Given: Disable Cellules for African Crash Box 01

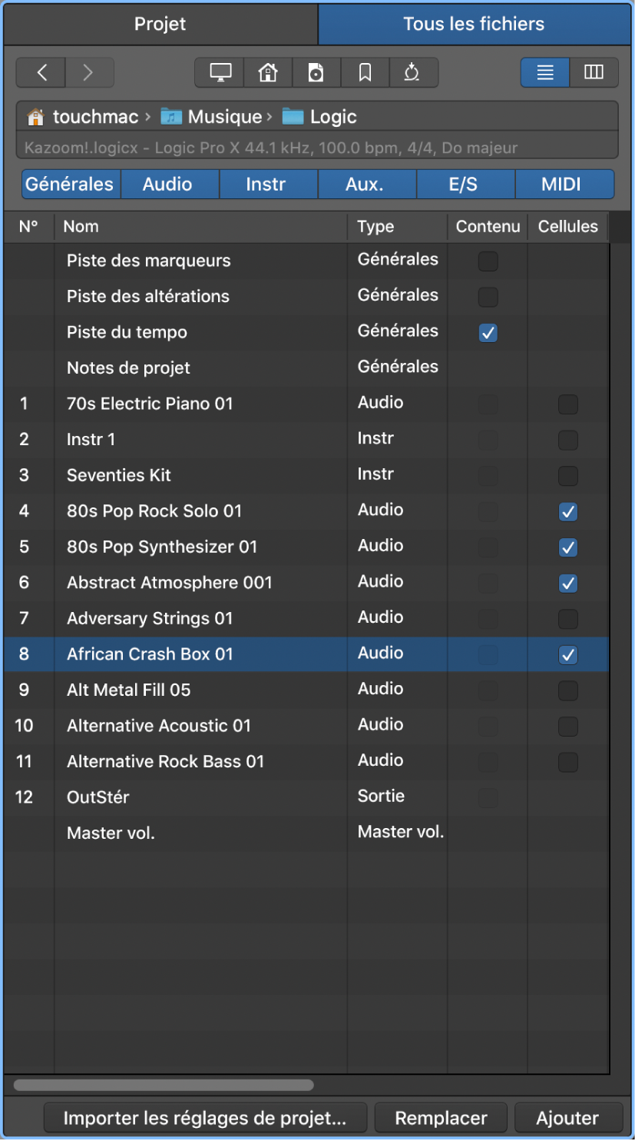Looking at the screenshot, I should tap(568, 655).
